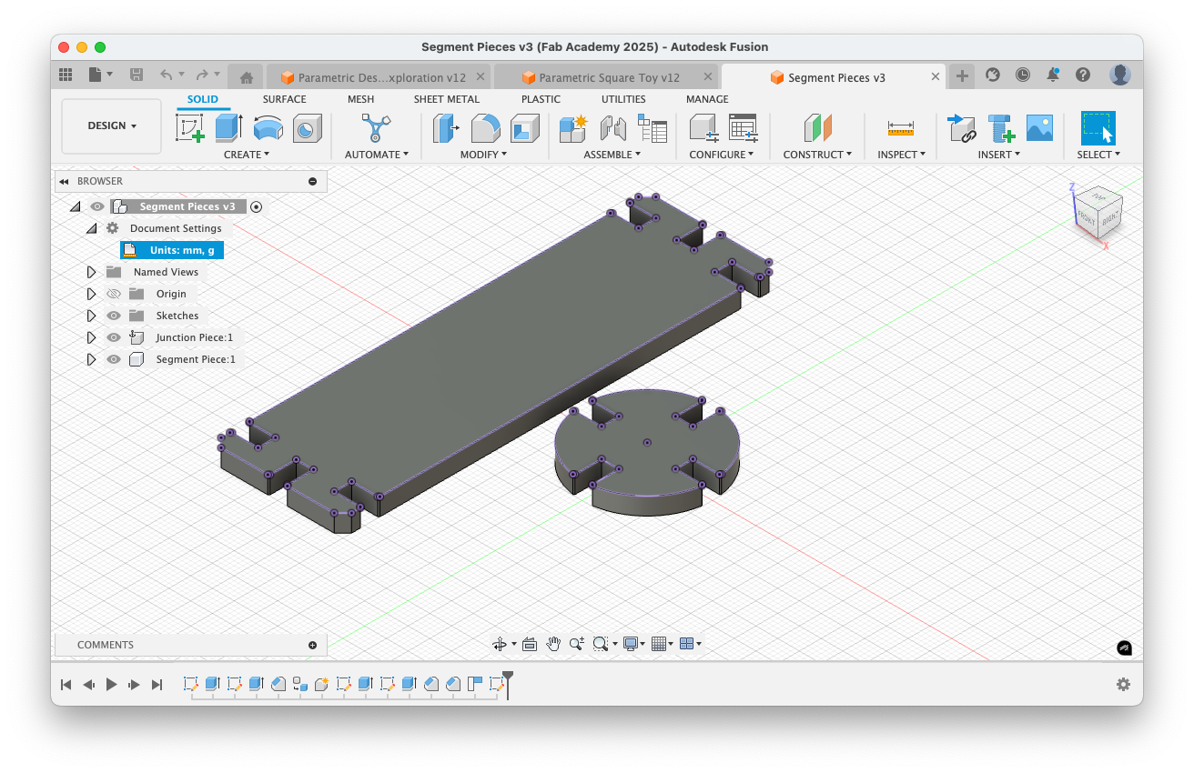The image size is (1194, 773).
Task: Select the Pan hand tool
Action: 553,644
